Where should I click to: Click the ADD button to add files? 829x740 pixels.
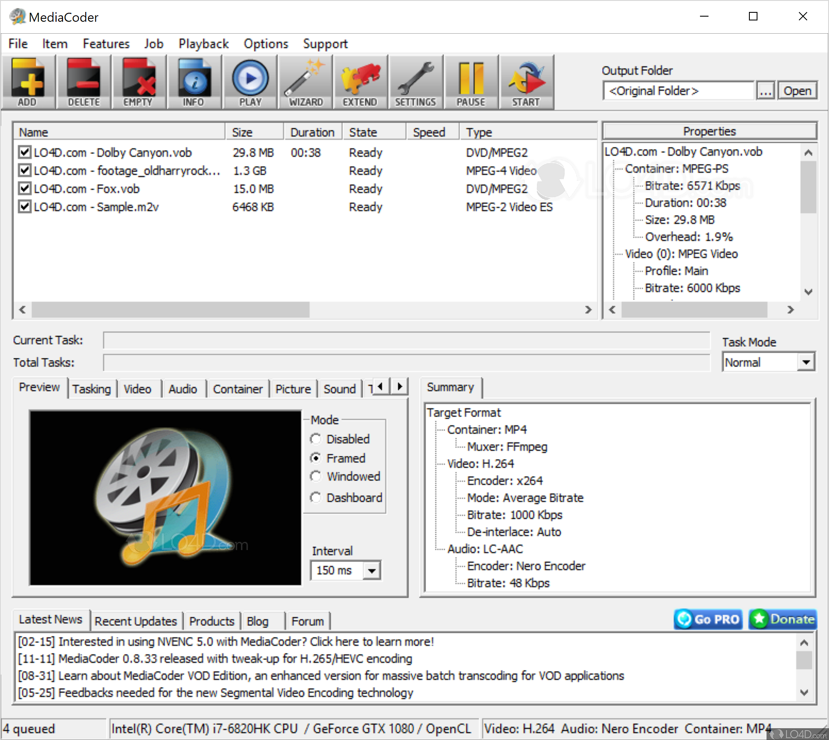pos(28,82)
